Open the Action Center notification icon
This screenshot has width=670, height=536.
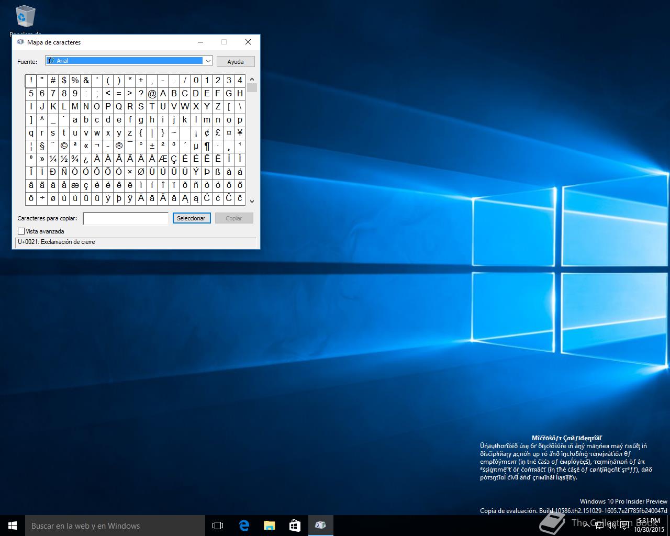[624, 526]
